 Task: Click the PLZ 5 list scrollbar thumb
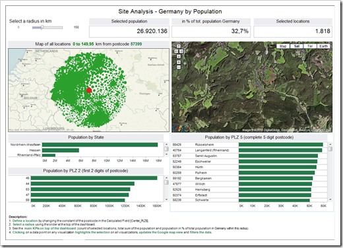click(x=330, y=149)
